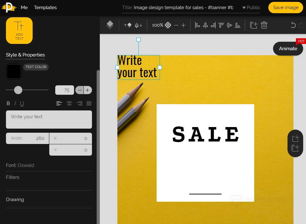Bring the selected layer forward
The height and width of the screenshot is (224, 306).
pos(128,25)
